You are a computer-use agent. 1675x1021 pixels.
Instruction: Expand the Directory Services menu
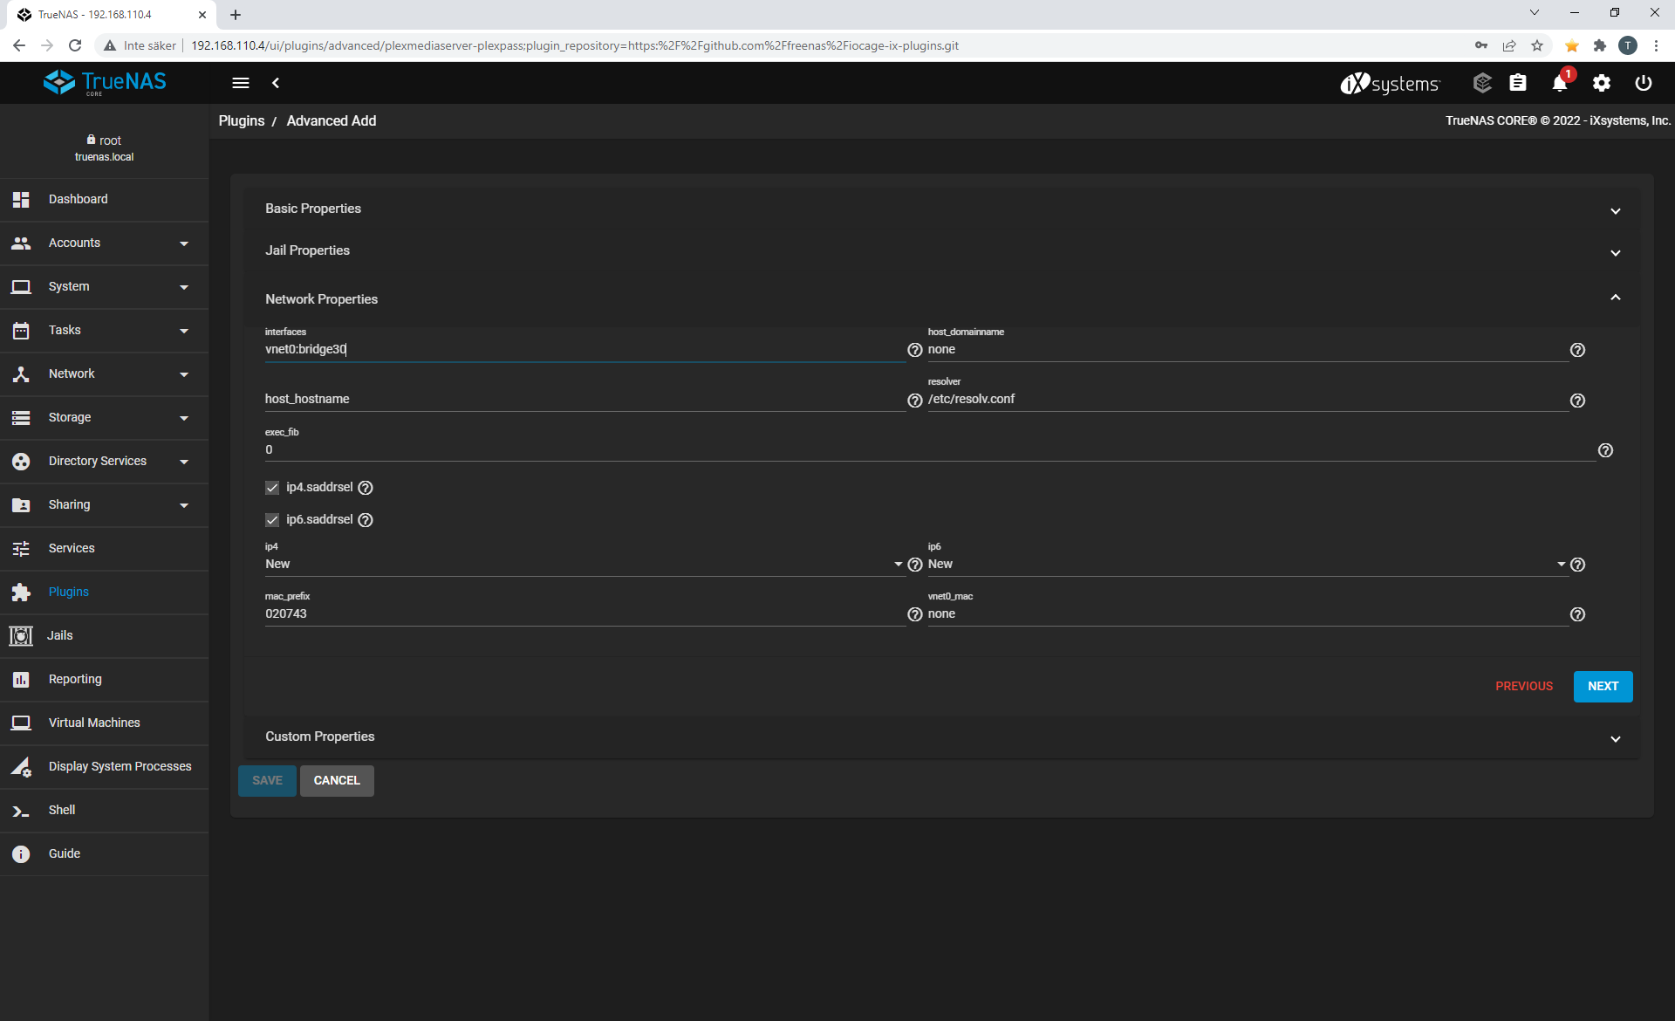click(x=105, y=462)
